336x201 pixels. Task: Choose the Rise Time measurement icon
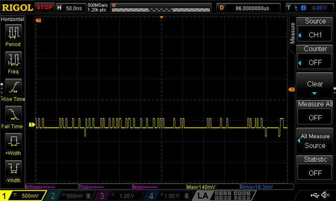tap(13, 87)
